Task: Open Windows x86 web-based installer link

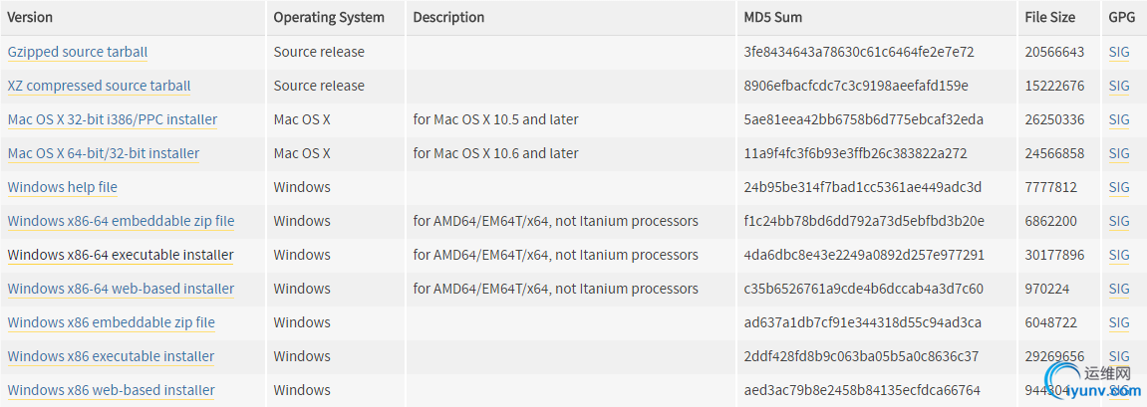Action: 112,389
